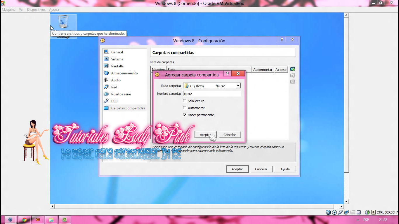Click the keyboard capture arrow status icon
This screenshot has width=399, height=224.
click(374, 212)
